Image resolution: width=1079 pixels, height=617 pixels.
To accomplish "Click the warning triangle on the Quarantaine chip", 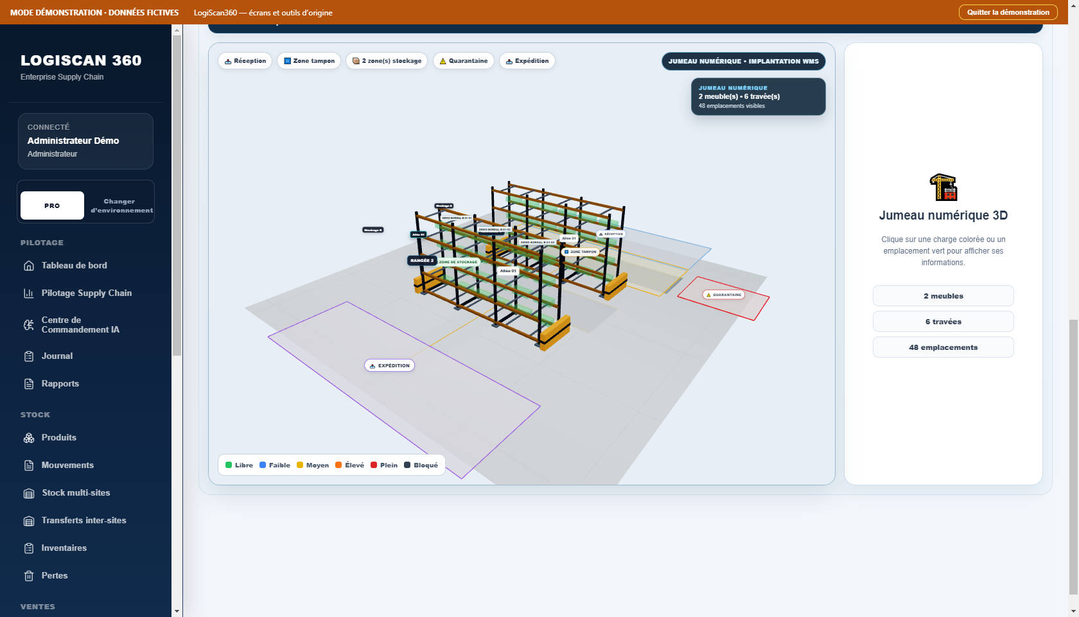I will click(x=443, y=61).
